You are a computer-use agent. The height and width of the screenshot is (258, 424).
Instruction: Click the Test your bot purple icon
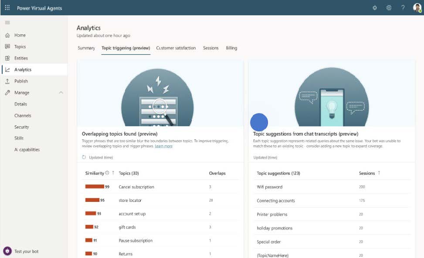pos(7,251)
